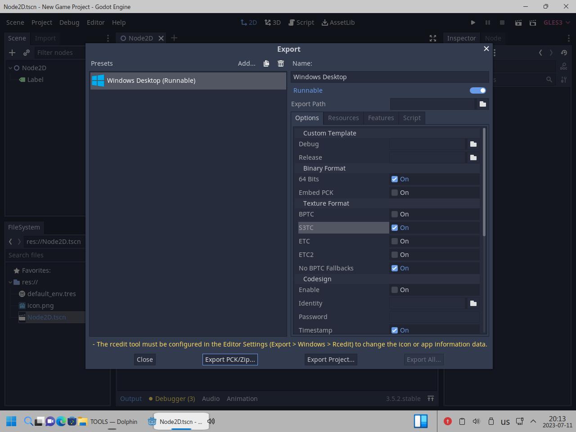Image resolution: width=576 pixels, height=432 pixels.
Task: Open File Explorer from taskbar
Action: click(82, 421)
